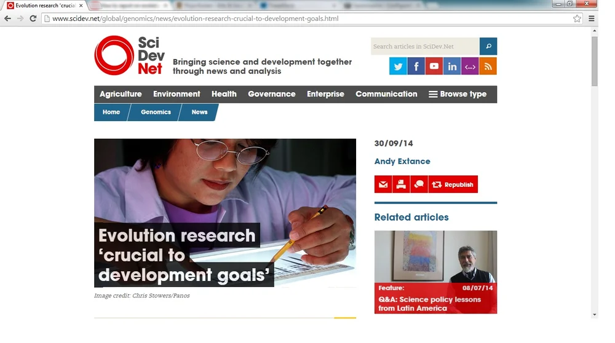Open SciDev.Net Twitter page icon
This screenshot has width=615, height=343.
398,66
